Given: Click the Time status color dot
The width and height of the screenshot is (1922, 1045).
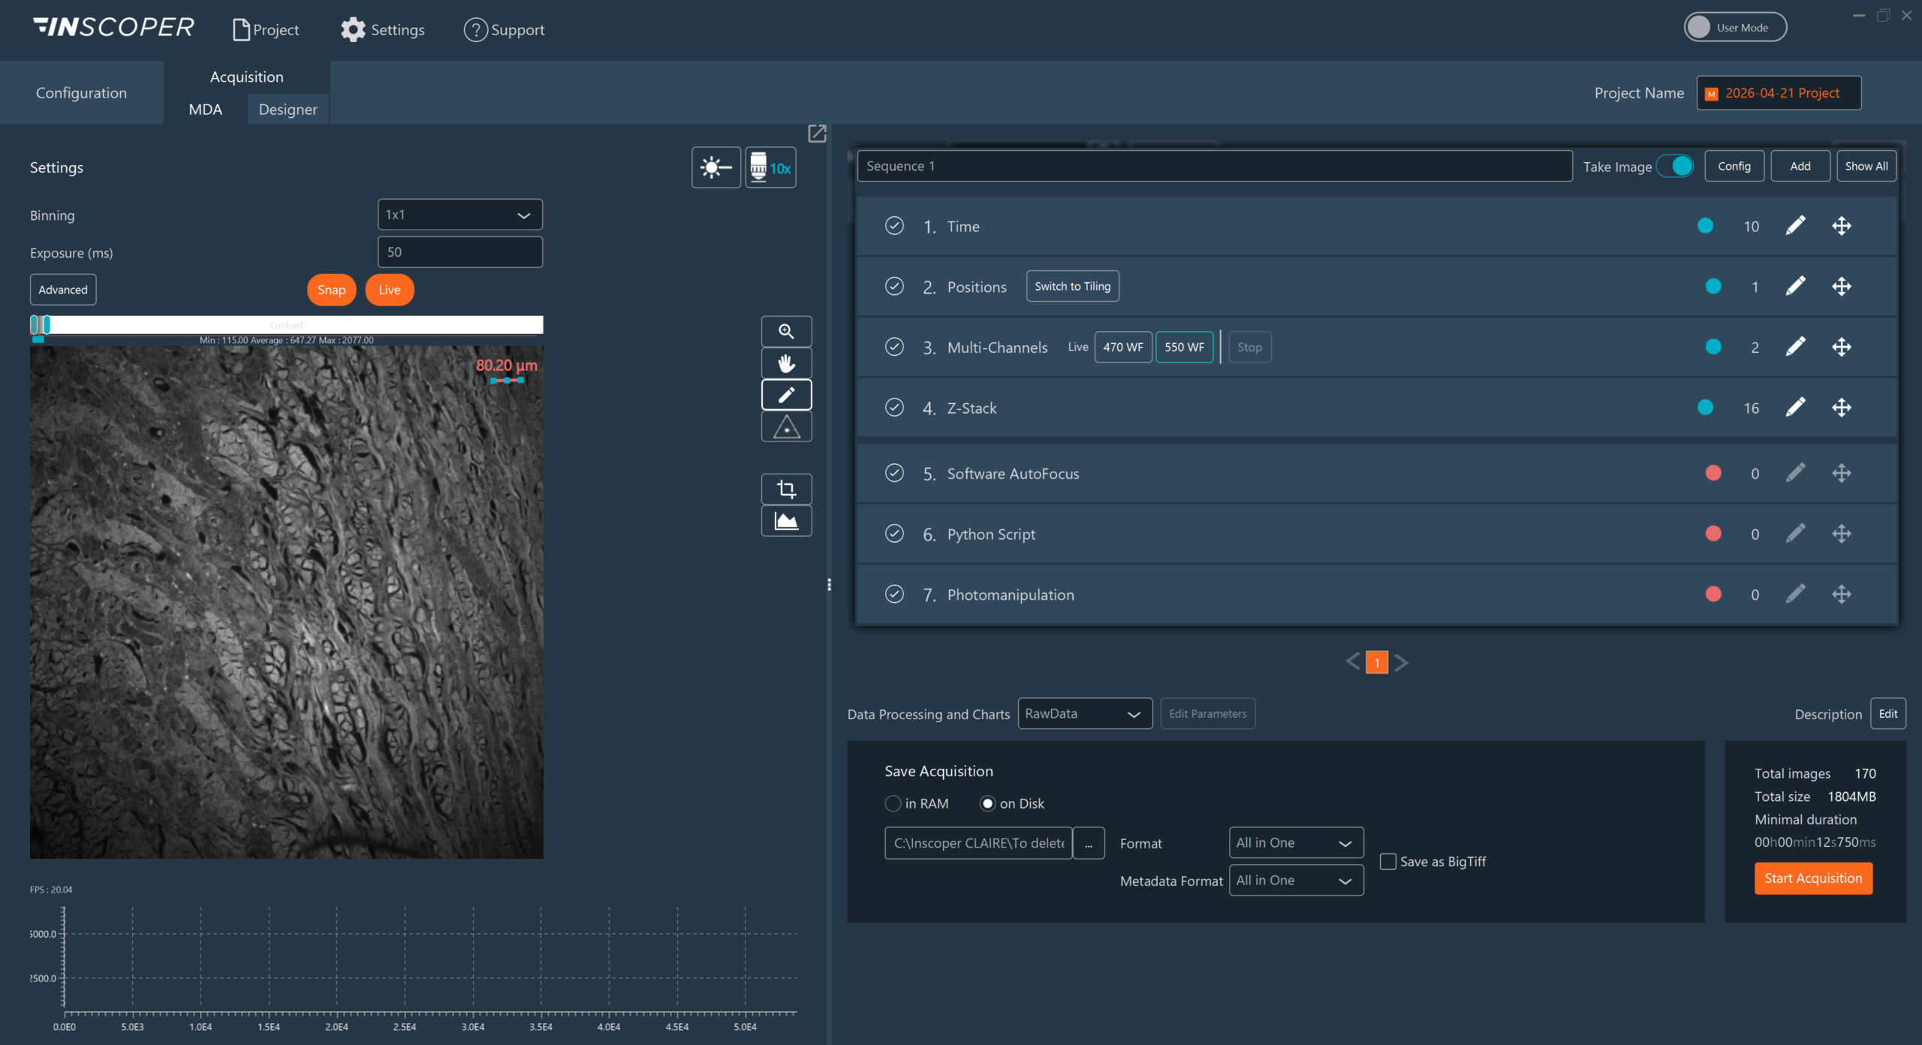Looking at the screenshot, I should pyautogui.click(x=1705, y=226).
